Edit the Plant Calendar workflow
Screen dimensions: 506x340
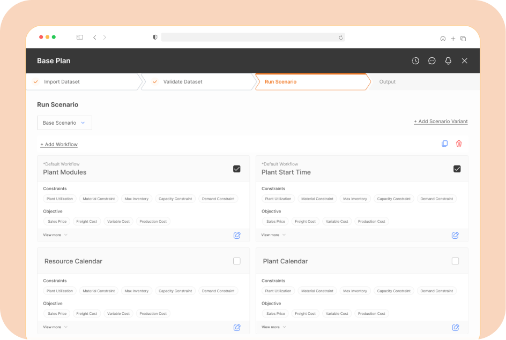click(x=455, y=328)
